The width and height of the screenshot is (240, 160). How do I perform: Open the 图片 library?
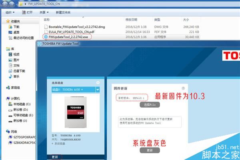coord(14,60)
